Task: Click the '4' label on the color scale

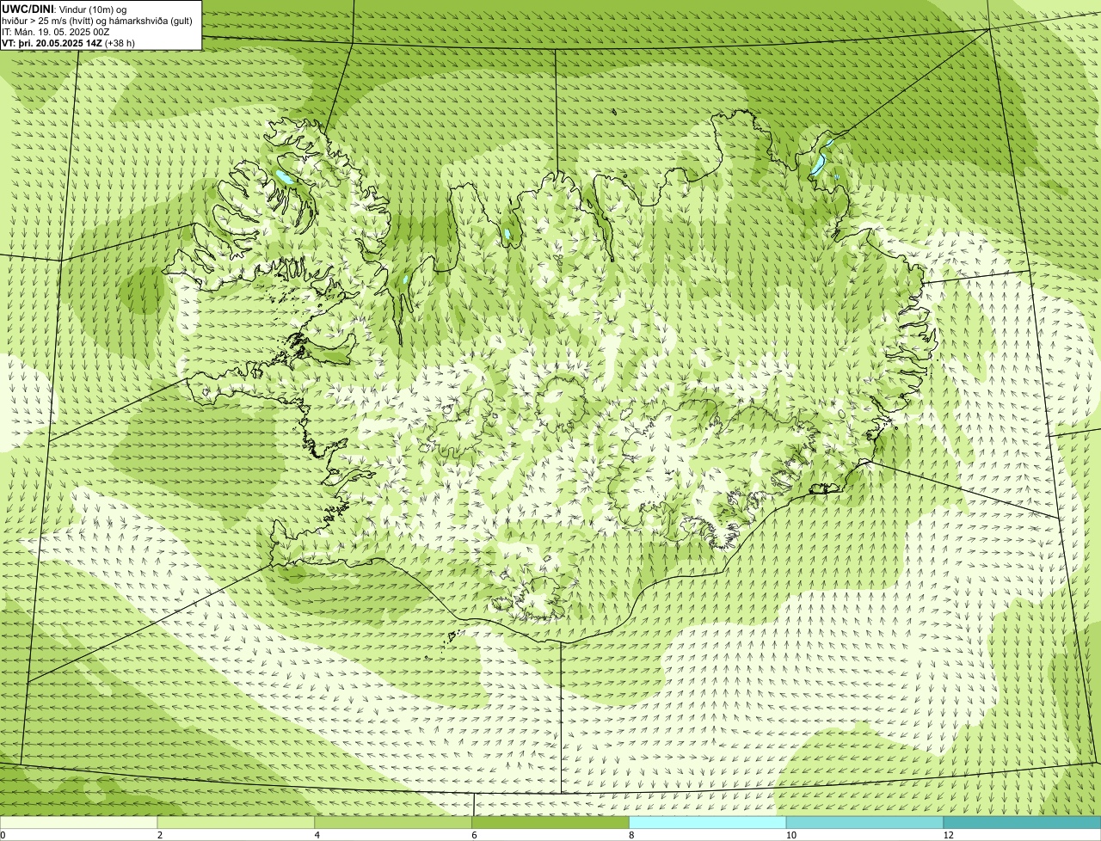Action: click(x=317, y=835)
